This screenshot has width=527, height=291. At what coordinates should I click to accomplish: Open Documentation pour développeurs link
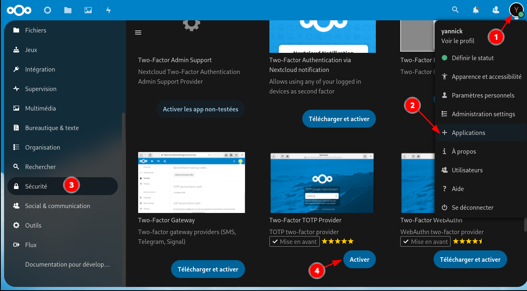[x=67, y=265]
